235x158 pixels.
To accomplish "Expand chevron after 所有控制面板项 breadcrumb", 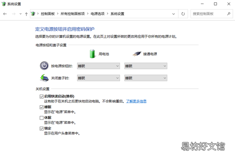I will tap(88, 14).
